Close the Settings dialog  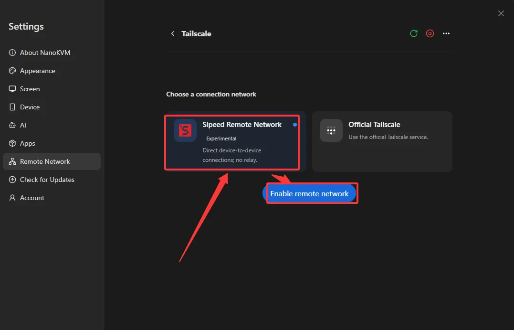tap(501, 13)
